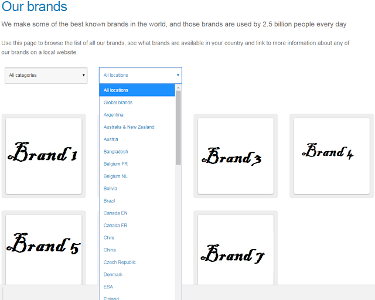Select China in the dropdown list
The height and width of the screenshot is (300, 375).
(137, 250)
